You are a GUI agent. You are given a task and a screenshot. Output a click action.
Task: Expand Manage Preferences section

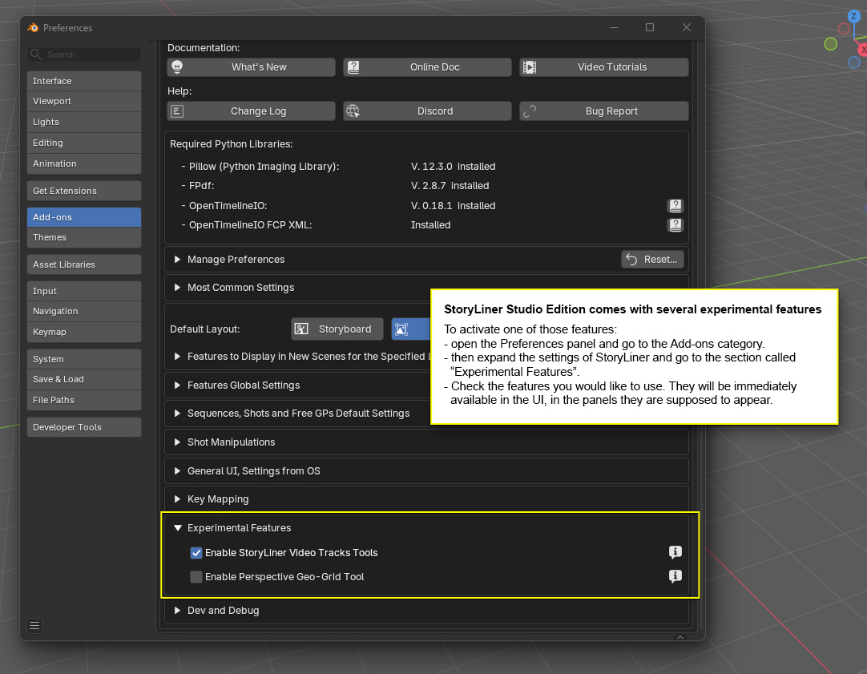click(178, 260)
